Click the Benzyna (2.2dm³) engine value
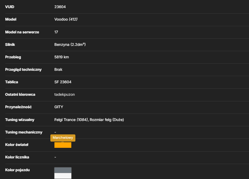 click(x=70, y=45)
